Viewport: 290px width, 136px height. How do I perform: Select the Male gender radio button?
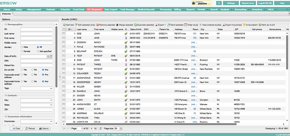pos(22,47)
